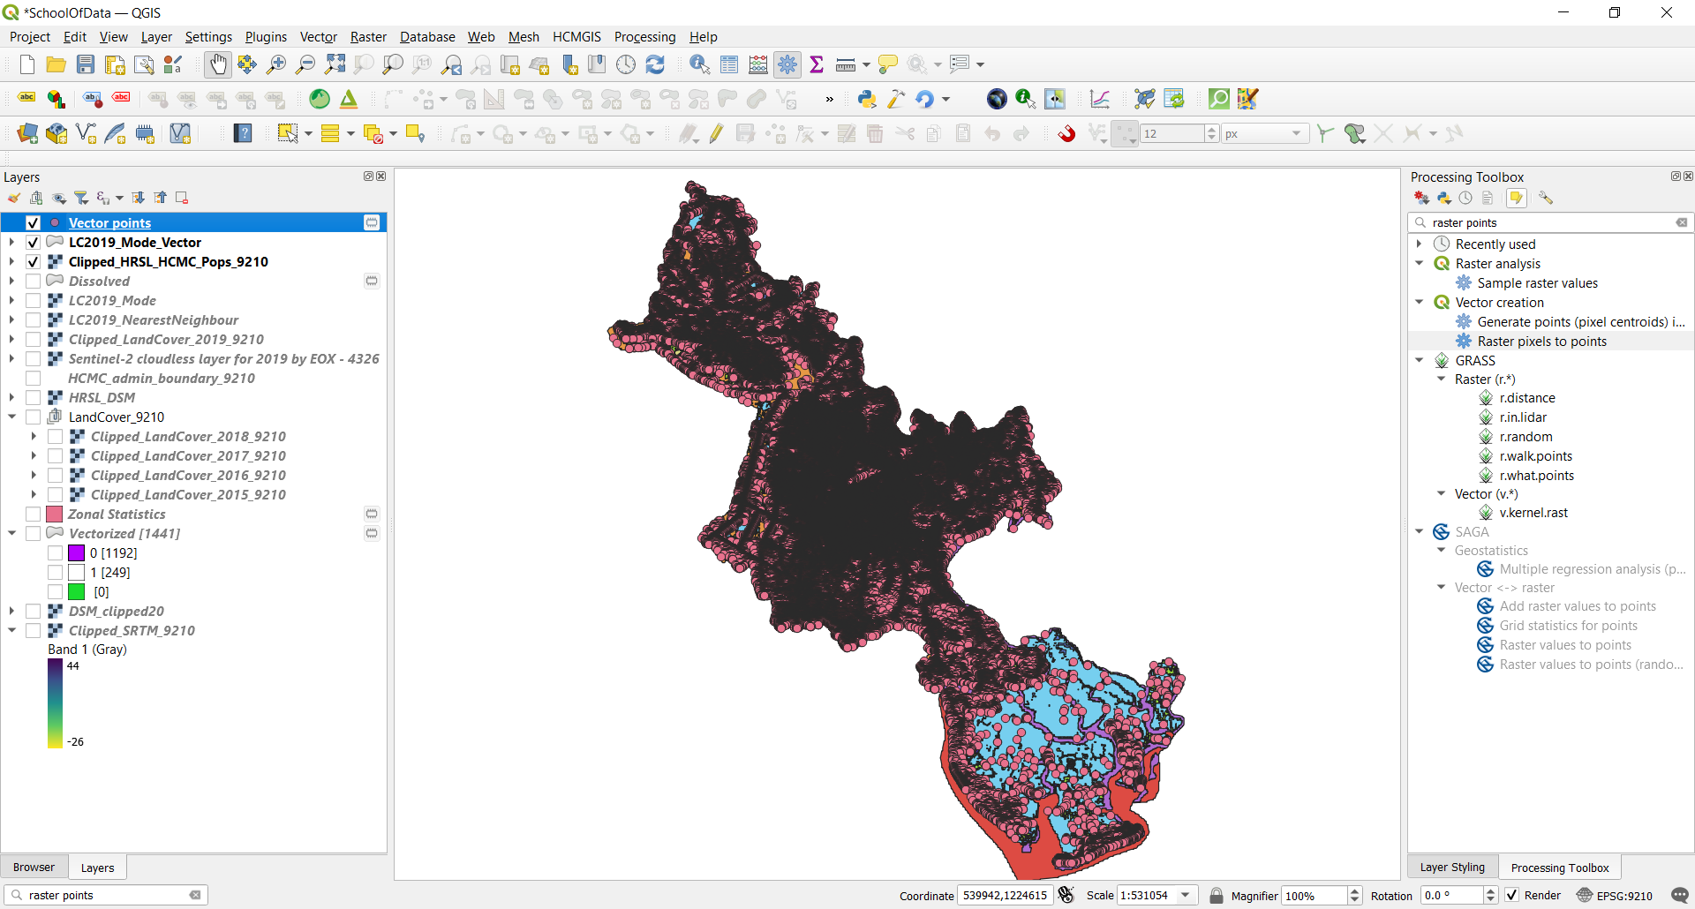Open the Scale dropdown

click(1186, 896)
